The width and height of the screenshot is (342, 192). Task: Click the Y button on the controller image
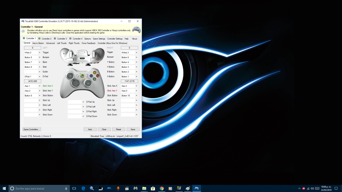pos(94,73)
